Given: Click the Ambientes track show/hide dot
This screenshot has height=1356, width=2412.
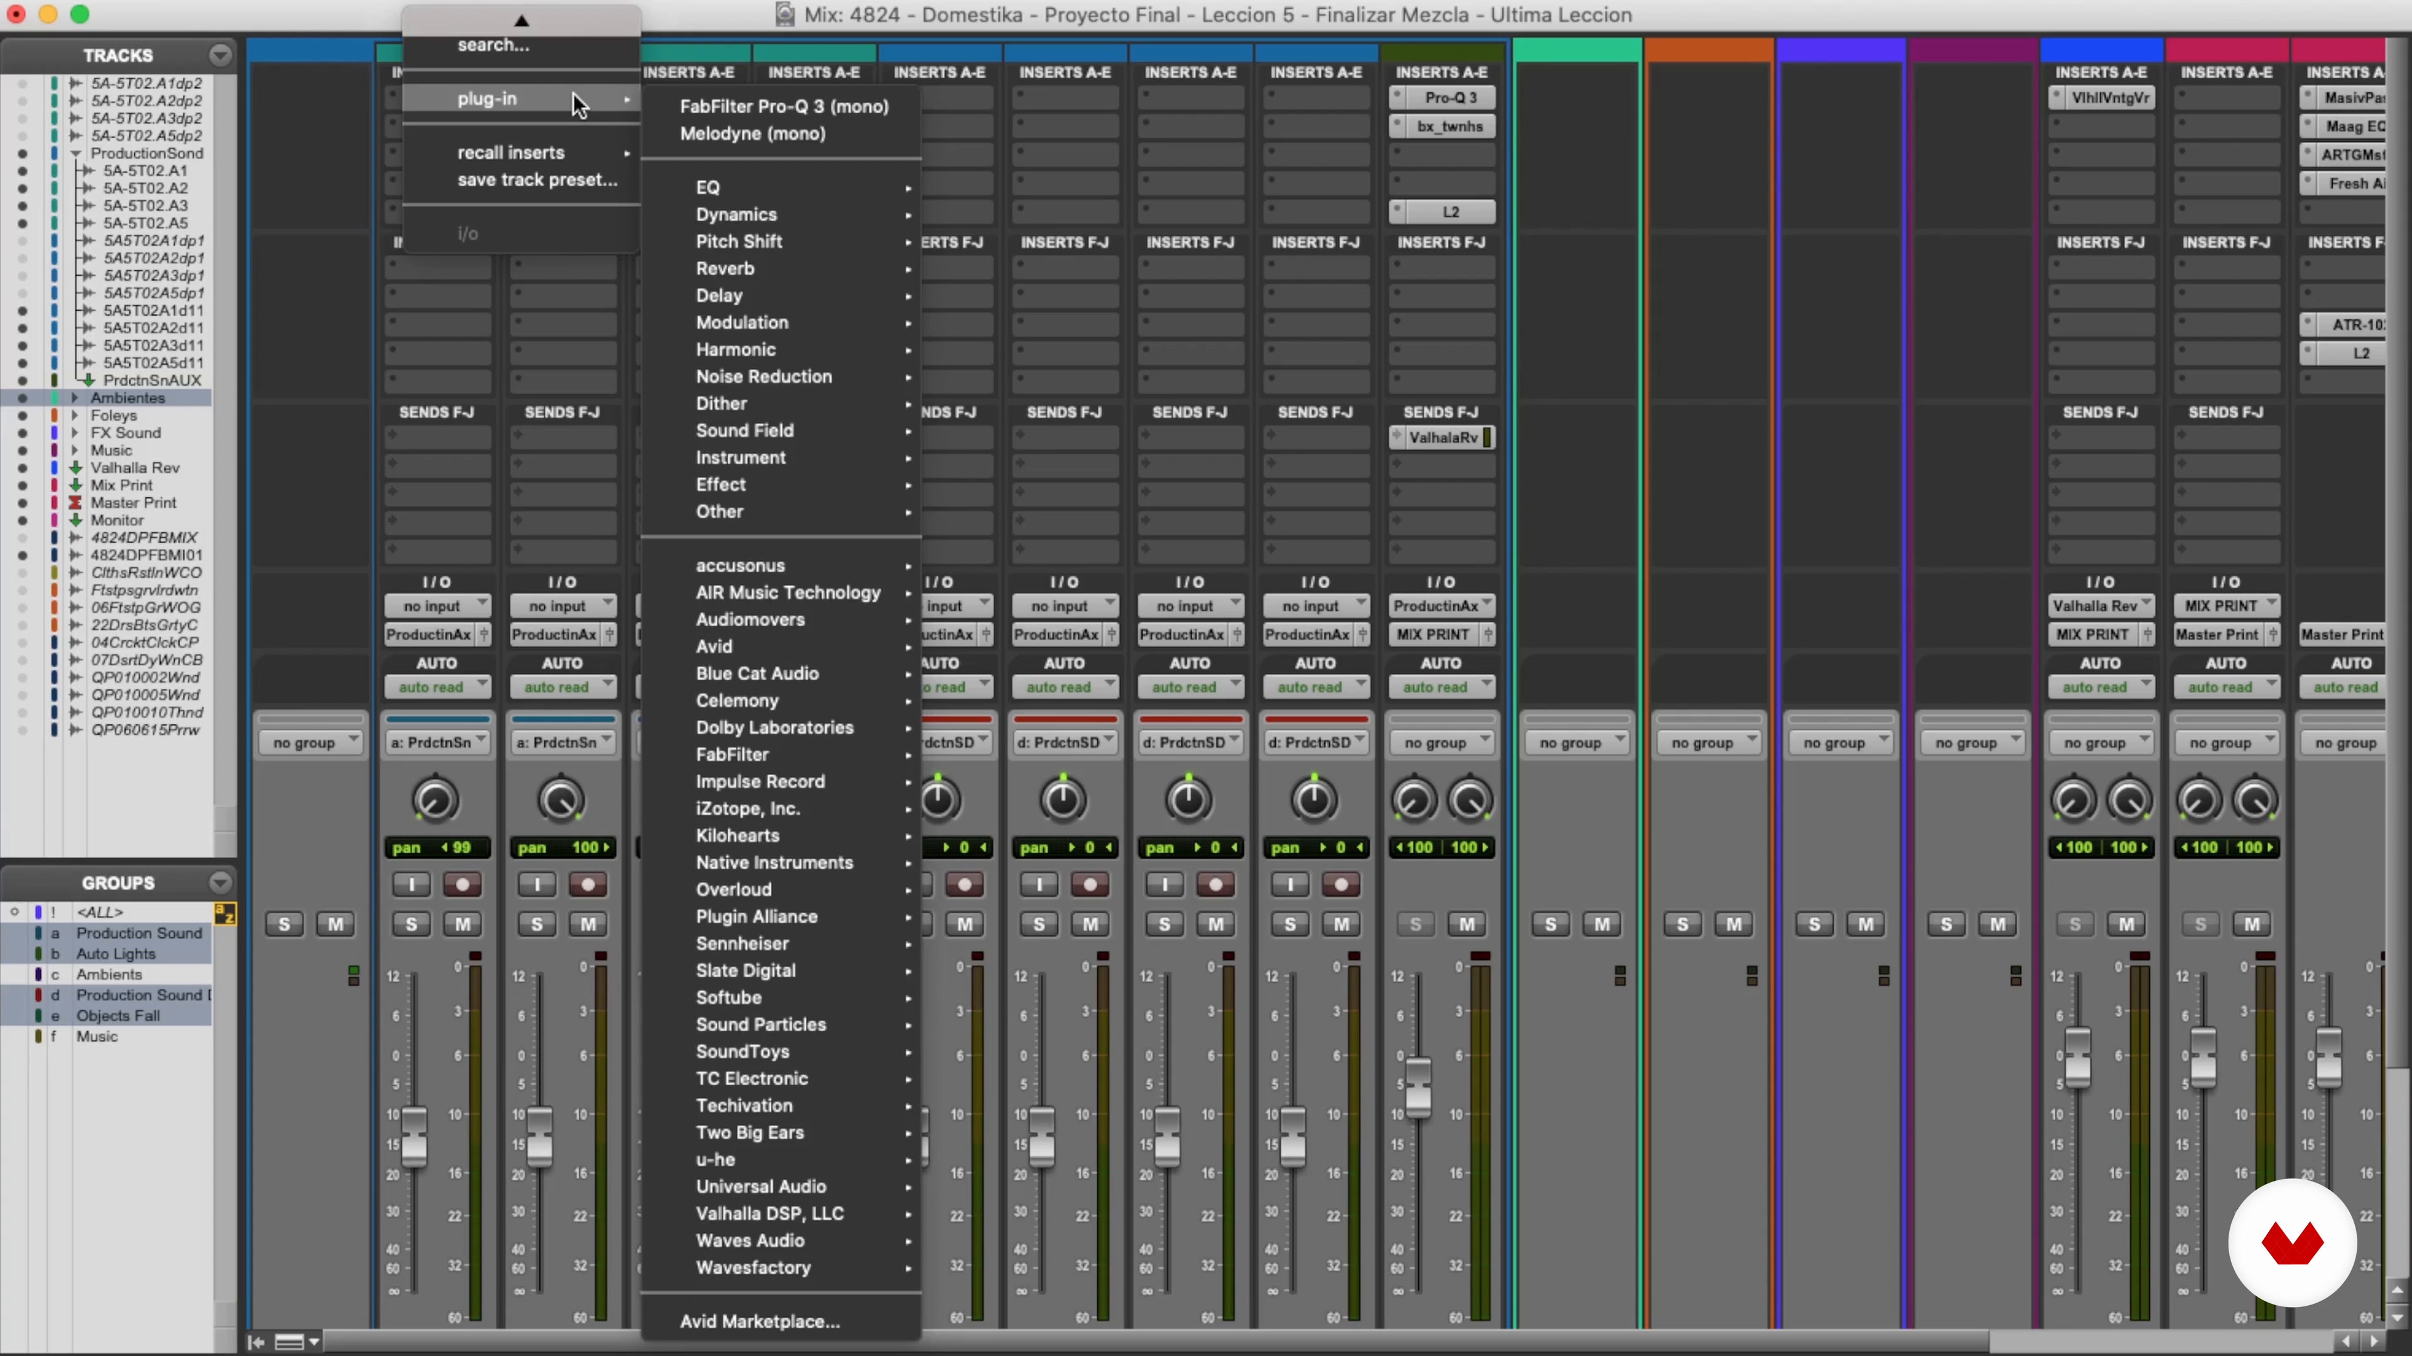Looking at the screenshot, I should tap(23, 398).
